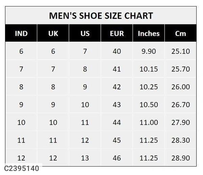The width and height of the screenshot is (203, 175).
Task: Click the 10.50 inches value
Action: coord(149,105)
